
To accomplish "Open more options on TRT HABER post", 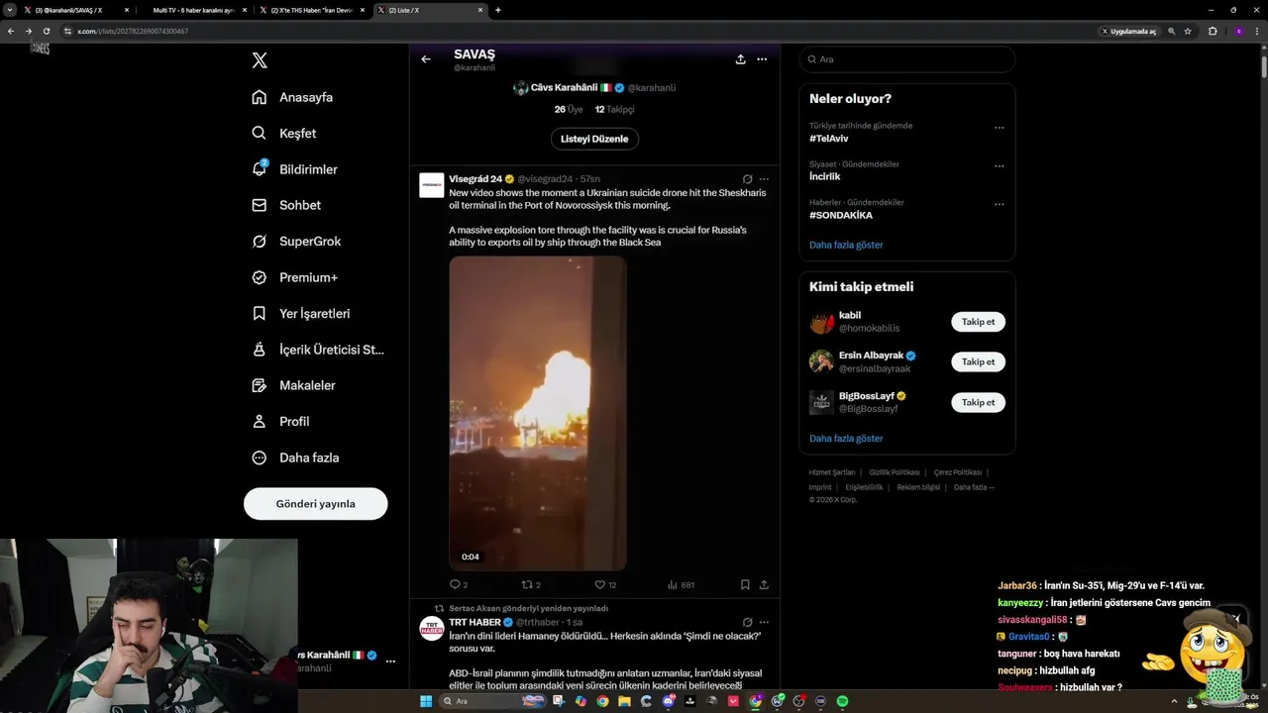I will 763,622.
